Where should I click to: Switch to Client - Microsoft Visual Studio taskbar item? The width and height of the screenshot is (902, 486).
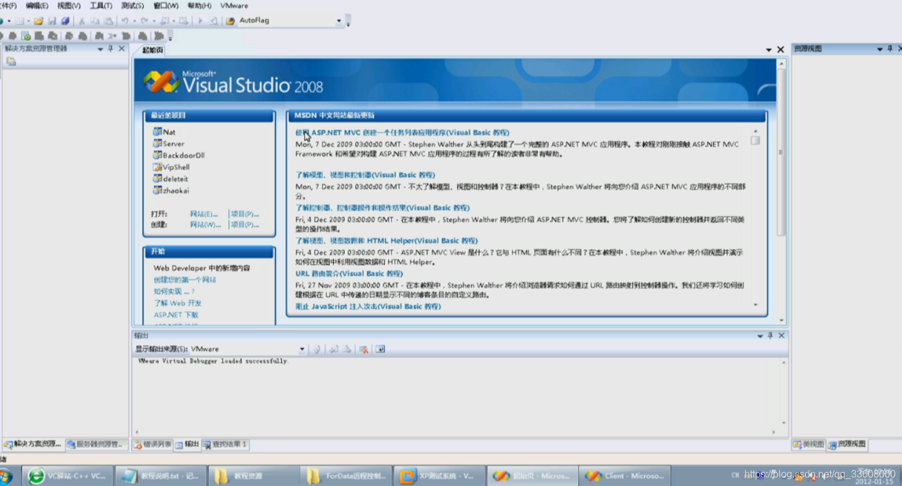pos(625,476)
